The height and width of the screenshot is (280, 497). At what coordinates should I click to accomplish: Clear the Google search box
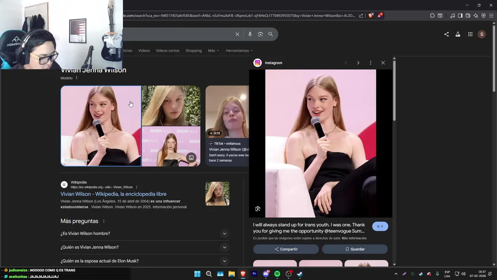(237, 34)
